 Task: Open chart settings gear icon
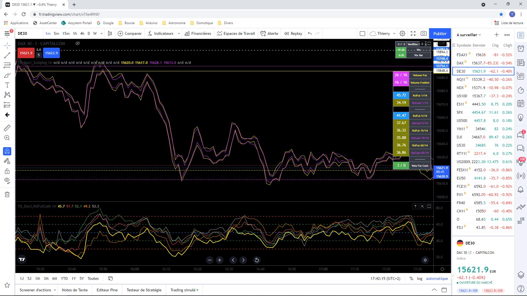click(402, 33)
